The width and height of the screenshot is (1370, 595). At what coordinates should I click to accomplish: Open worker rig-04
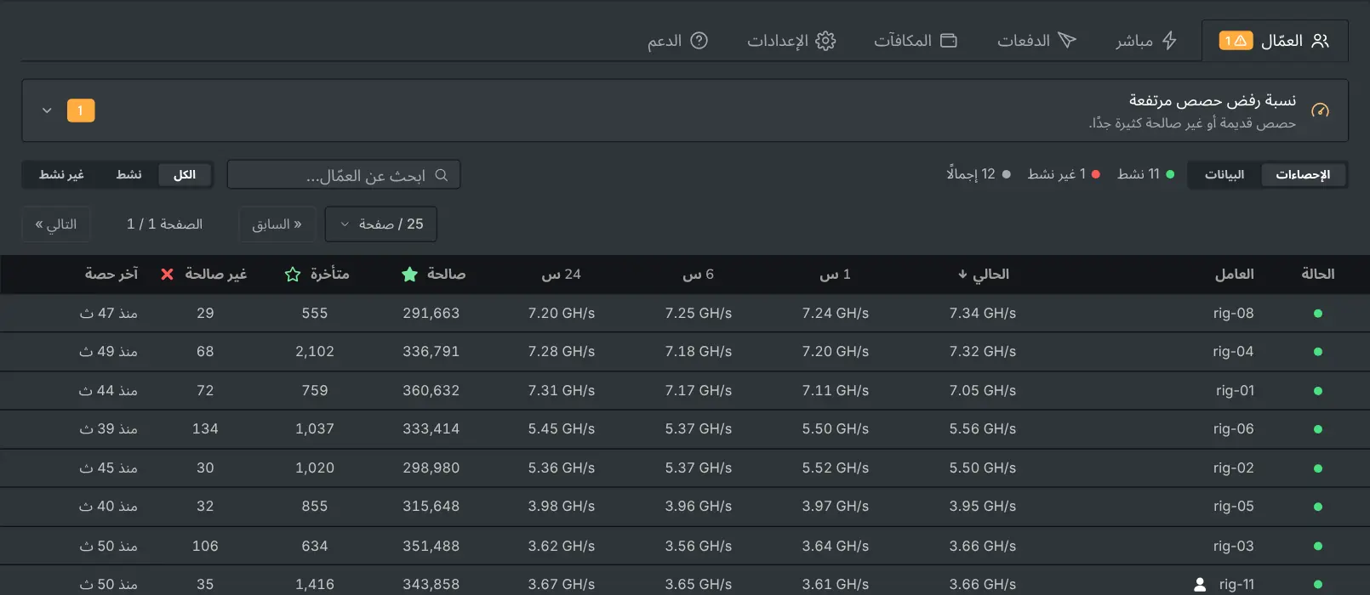tap(1233, 352)
